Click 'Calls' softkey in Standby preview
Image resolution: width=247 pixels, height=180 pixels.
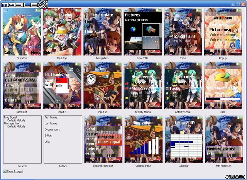8,53
